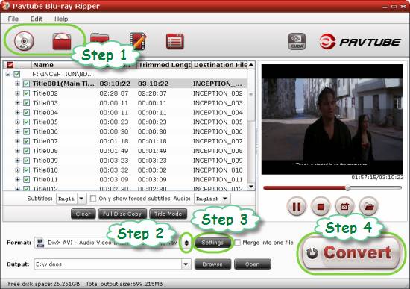Open the Subtitles language dropdown
This screenshot has height=289, width=410.
tap(81, 199)
